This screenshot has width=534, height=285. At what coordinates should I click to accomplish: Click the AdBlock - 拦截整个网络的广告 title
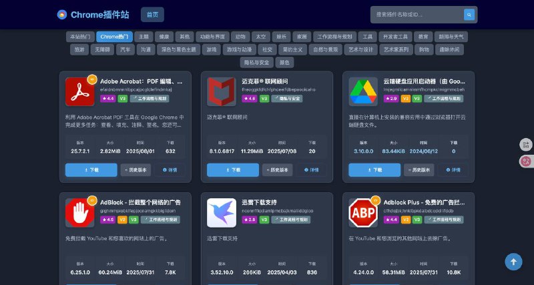pyautogui.click(x=140, y=203)
